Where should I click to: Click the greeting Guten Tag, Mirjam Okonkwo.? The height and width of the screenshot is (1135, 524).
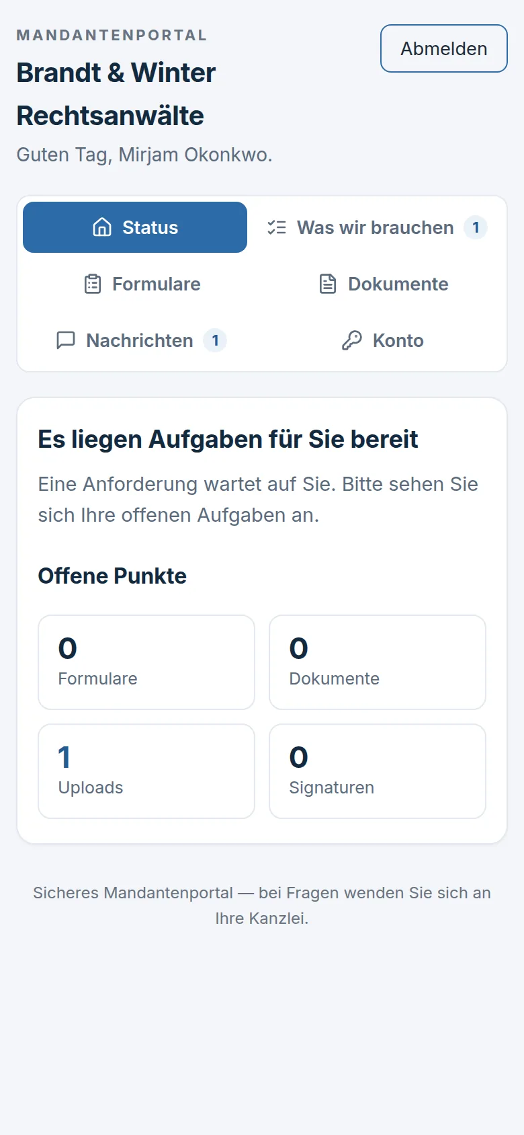point(144,155)
